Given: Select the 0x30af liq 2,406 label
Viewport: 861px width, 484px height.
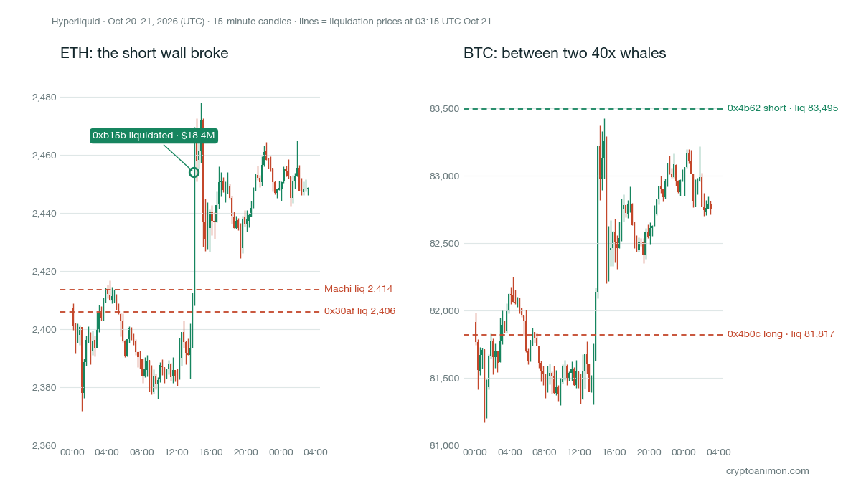Looking at the screenshot, I should pyautogui.click(x=359, y=311).
